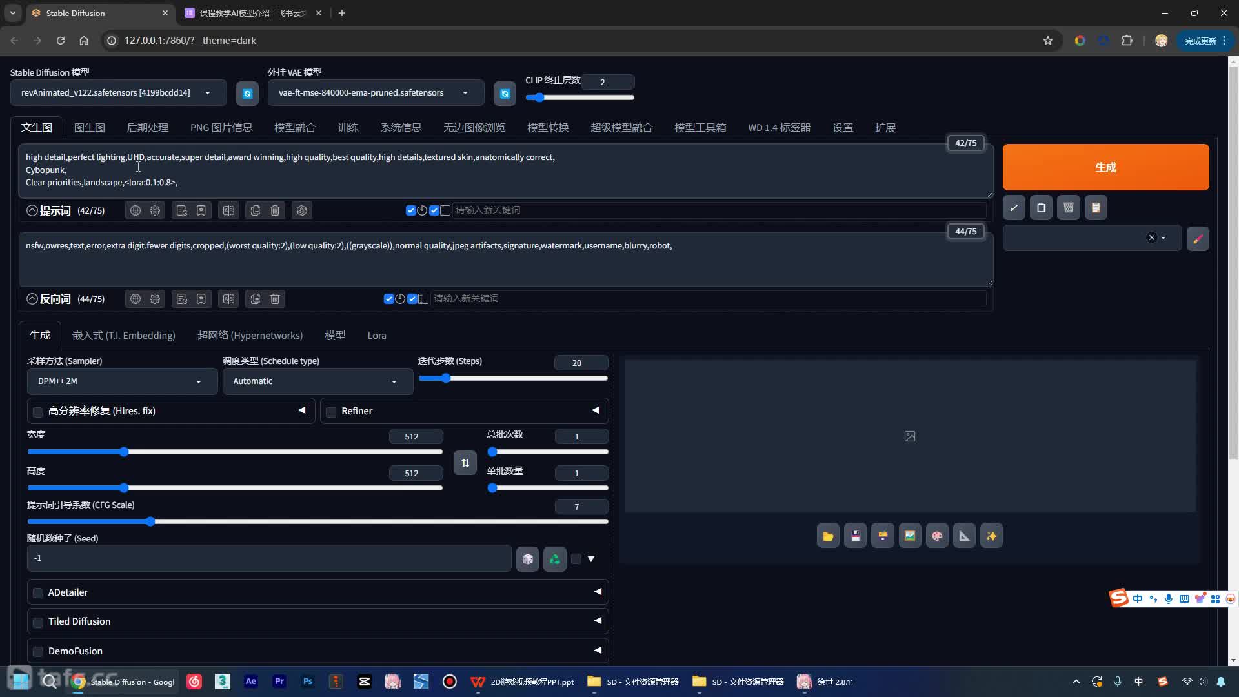Click the bookmark favorites icon in the 提示词 toolbar
Image resolution: width=1239 pixels, height=697 pixels.
pyautogui.click(x=201, y=210)
